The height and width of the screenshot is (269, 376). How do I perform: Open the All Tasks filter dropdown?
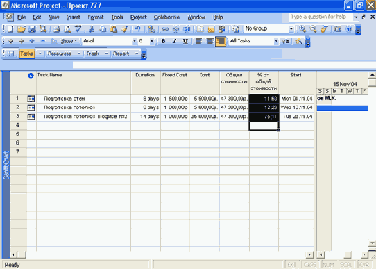(x=276, y=41)
